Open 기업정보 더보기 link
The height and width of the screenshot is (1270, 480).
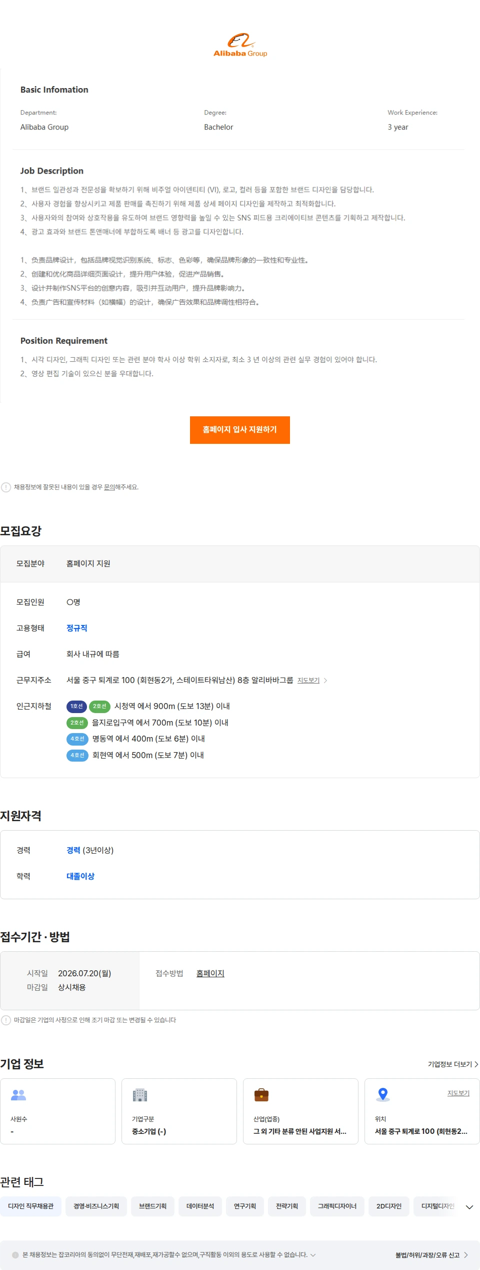click(x=453, y=1064)
